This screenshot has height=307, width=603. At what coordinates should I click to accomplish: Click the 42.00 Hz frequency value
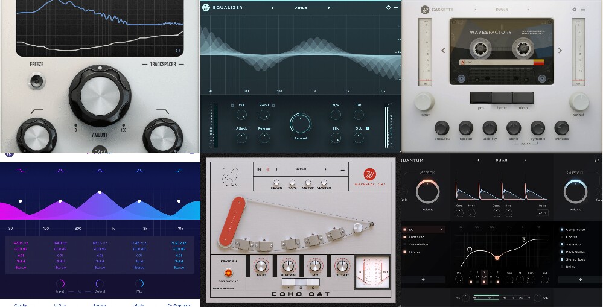[x=21, y=243]
